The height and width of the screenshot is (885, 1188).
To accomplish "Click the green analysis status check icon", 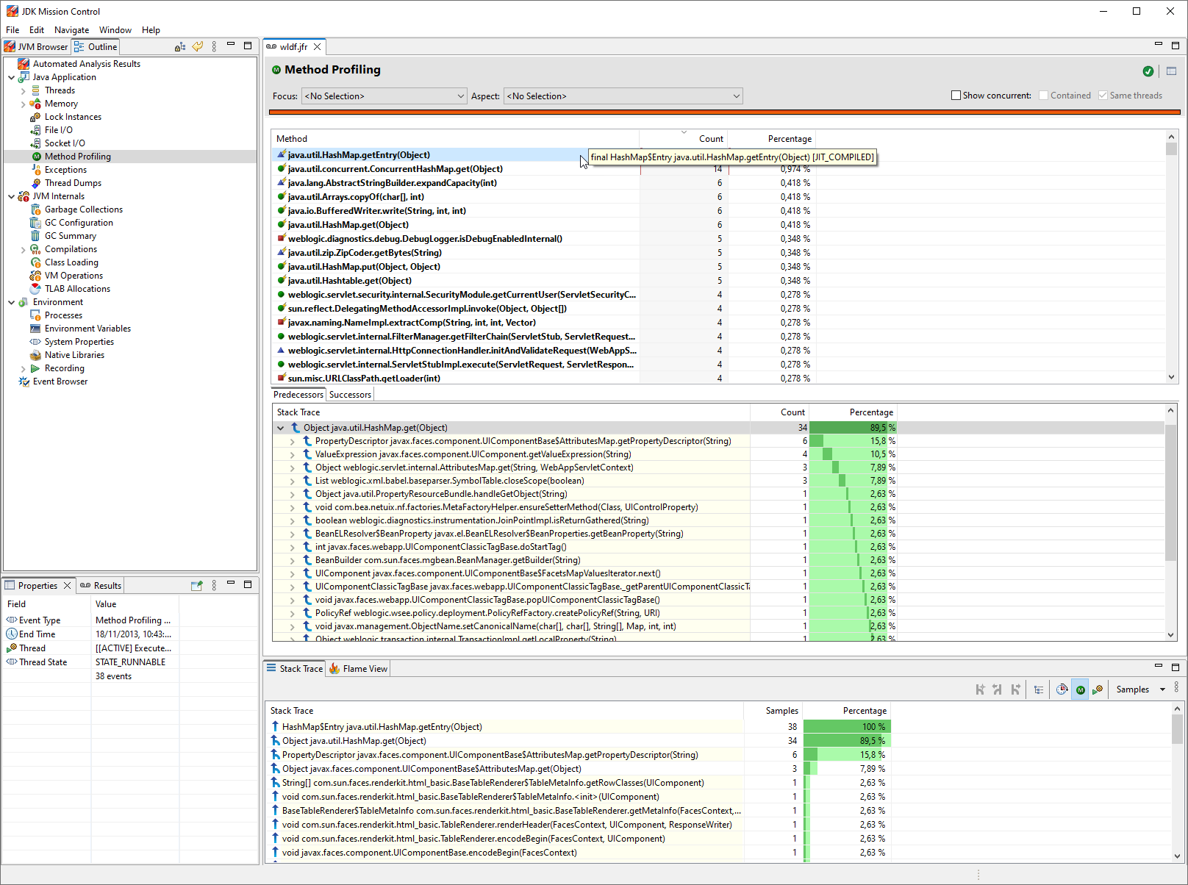I will (x=1148, y=71).
